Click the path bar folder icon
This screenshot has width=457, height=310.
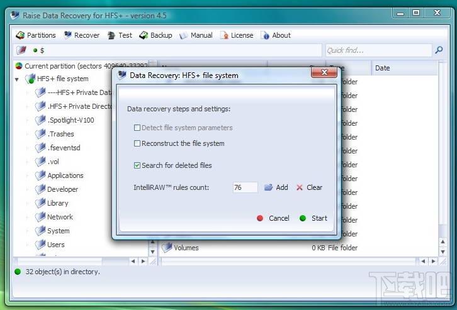[21, 50]
